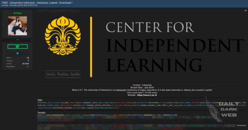This screenshot has height=130, width=248.
Task: Open Hana's avatar picture
Action: (x=18, y=26)
